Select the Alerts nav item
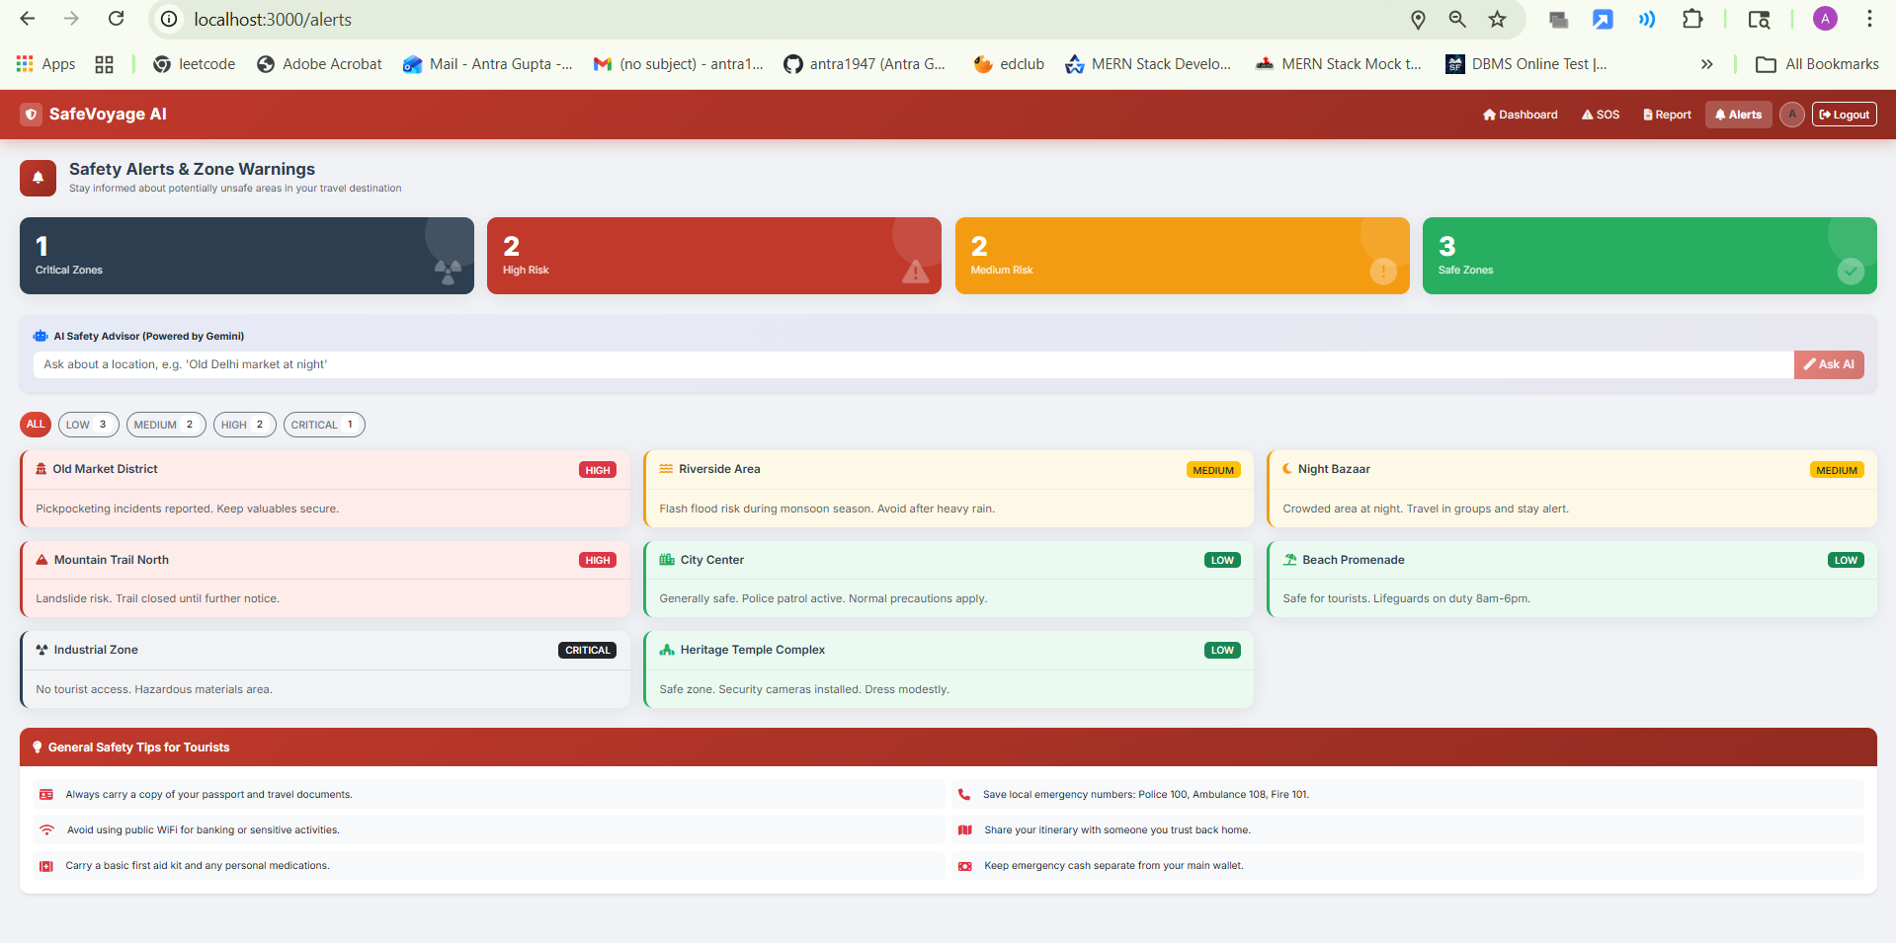 pos(1738,115)
